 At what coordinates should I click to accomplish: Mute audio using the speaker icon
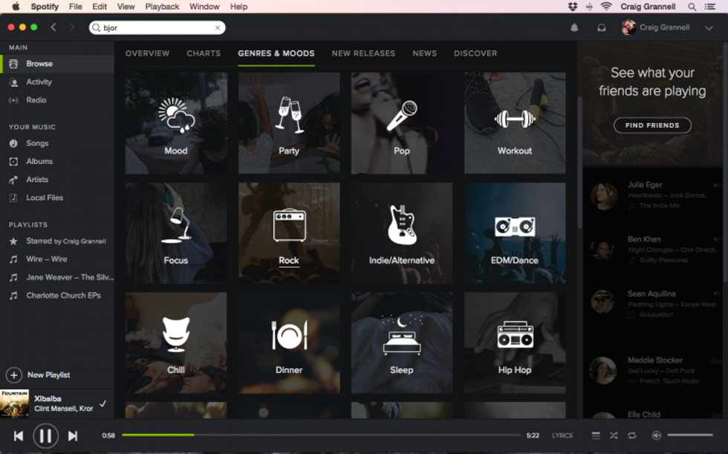pos(656,435)
